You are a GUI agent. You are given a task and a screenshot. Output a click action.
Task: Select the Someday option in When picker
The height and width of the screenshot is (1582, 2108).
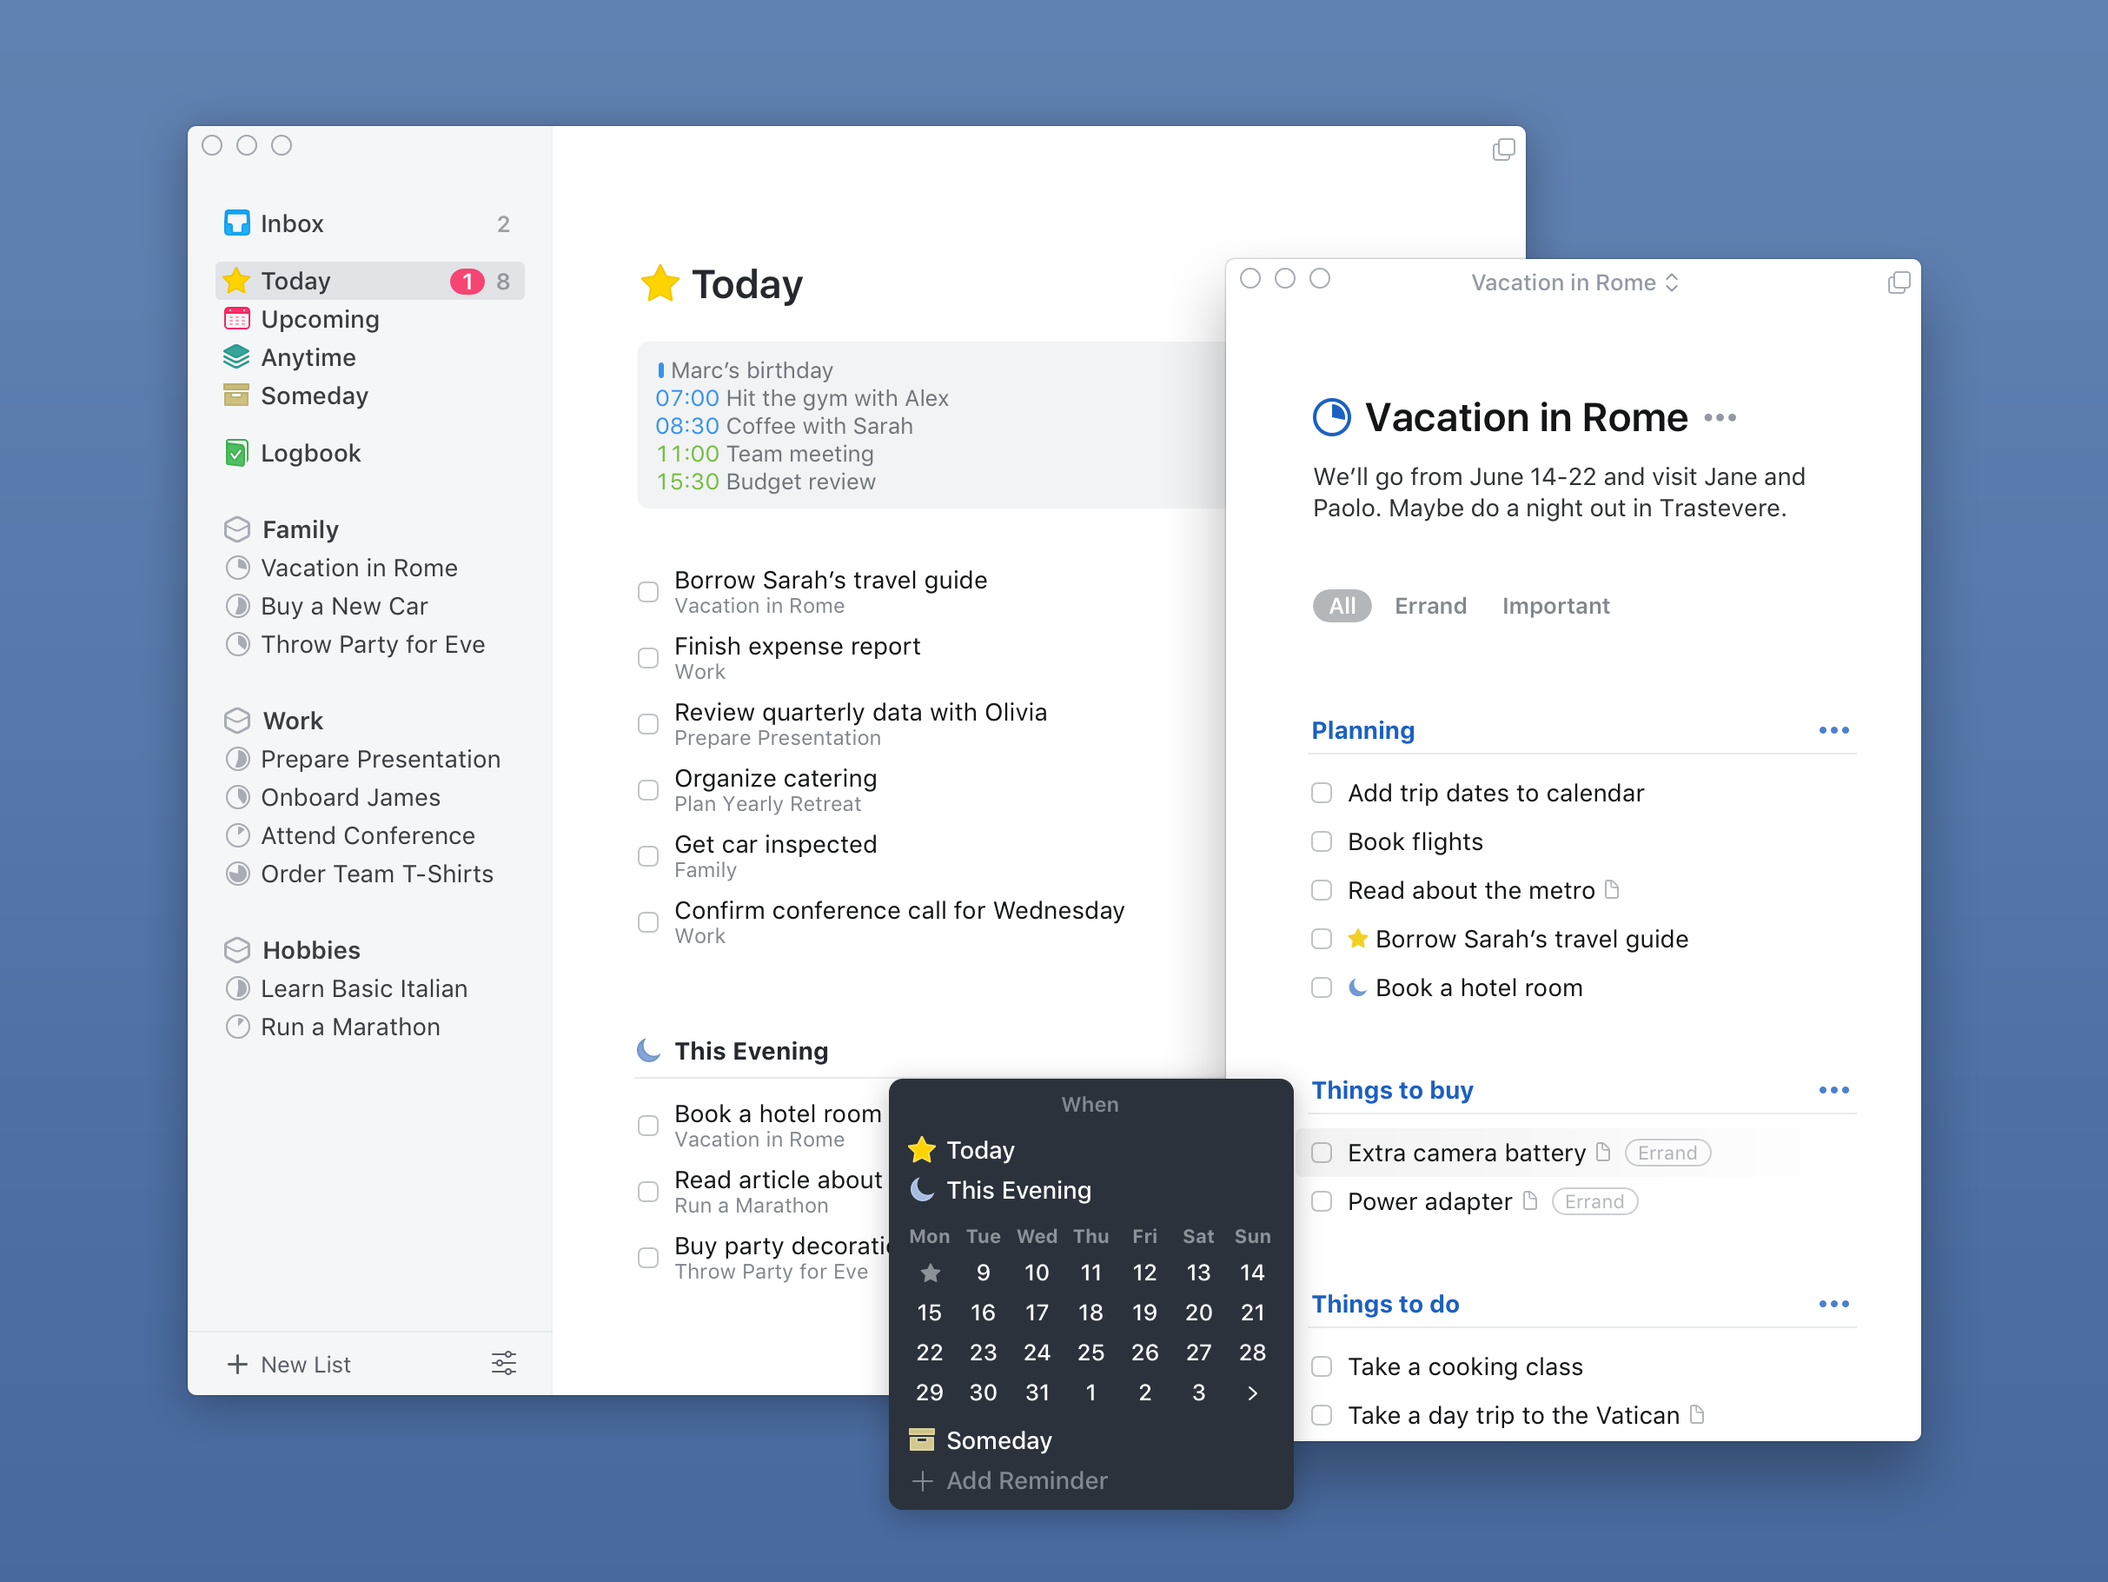(1000, 1439)
